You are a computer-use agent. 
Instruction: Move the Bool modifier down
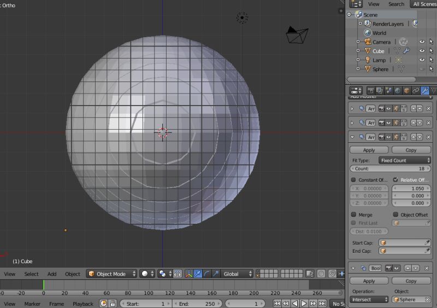point(416,269)
